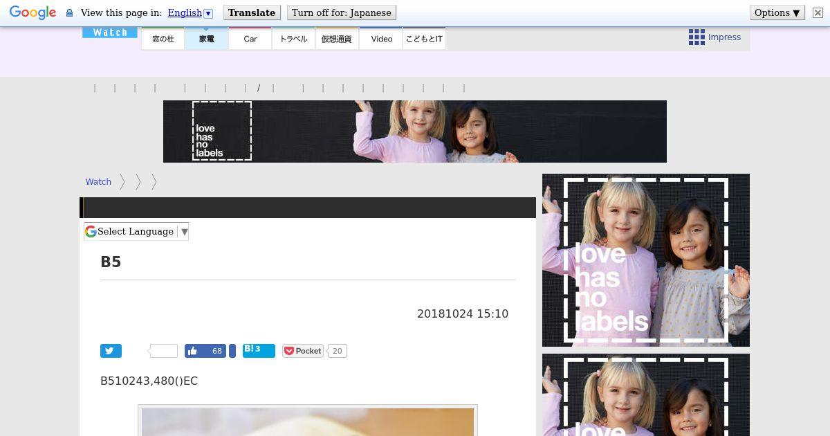Share the article on Twitter
Viewport: 830px width, 436px height.
coord(111,351)
